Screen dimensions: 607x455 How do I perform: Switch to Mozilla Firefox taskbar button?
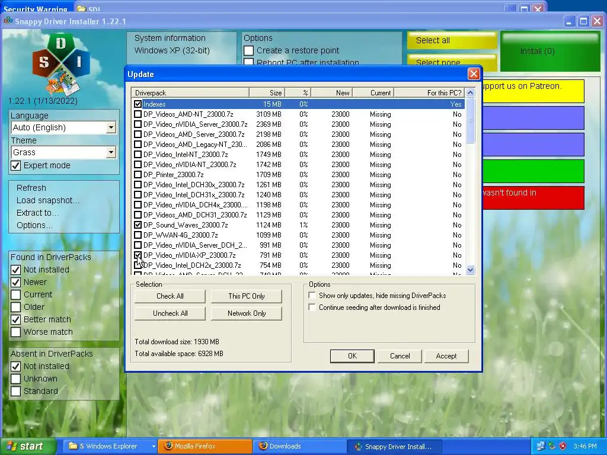[206, 446]
